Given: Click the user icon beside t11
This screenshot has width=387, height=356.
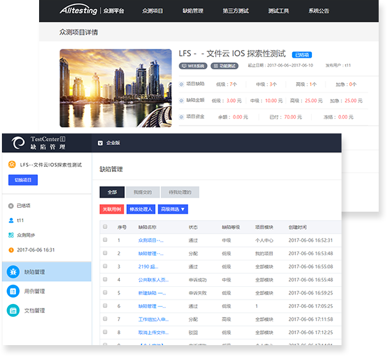Looking at the screenshot, I should 11,220.
